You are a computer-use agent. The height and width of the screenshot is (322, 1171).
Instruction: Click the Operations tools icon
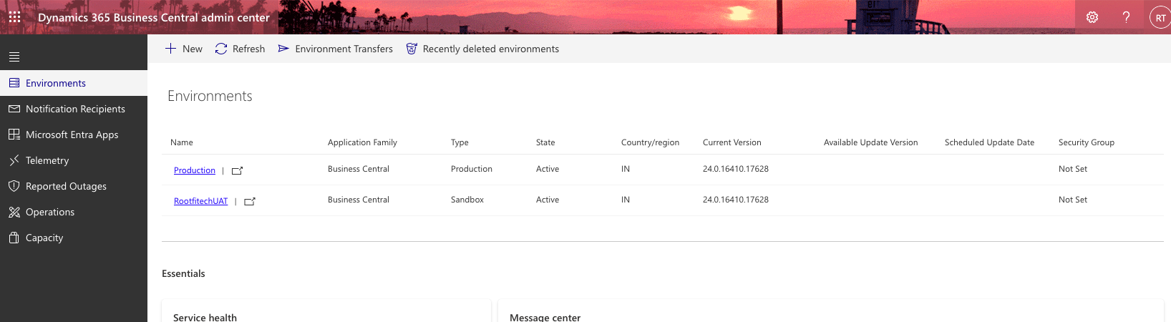(x=14, y=212)
